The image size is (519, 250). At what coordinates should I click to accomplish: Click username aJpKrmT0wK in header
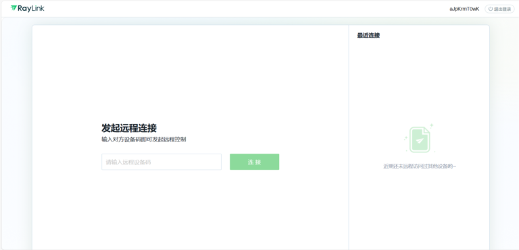(464, 9)
